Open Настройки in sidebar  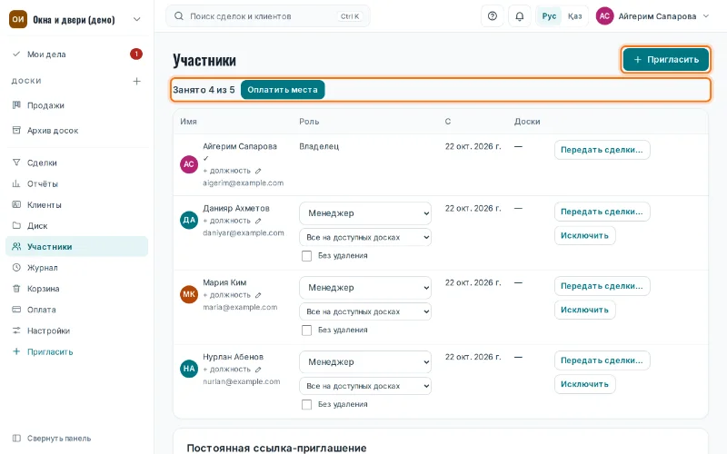[77, 331]
